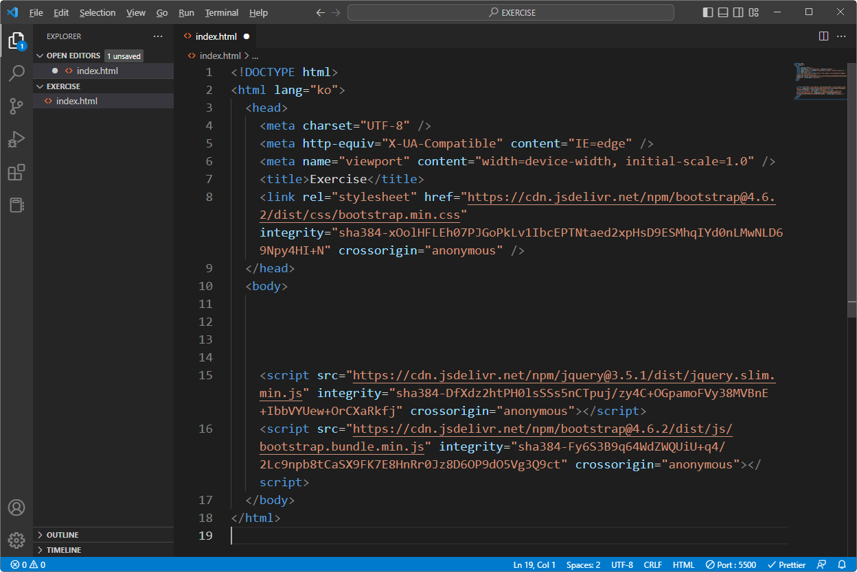The height and width of the screenshot is (572, 857).
Task: Open the Go menu
Action: click(x=162, y=12)
